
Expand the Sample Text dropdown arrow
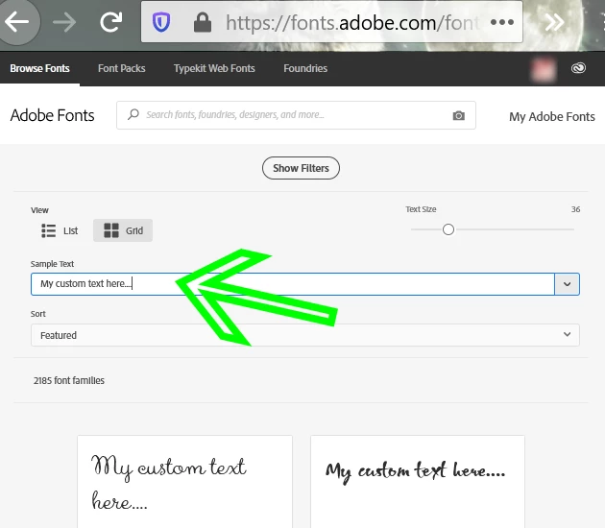(x=567, y=284)
